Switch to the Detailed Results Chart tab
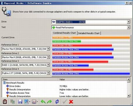Screen dimensions: 133x106 (89, 33)
